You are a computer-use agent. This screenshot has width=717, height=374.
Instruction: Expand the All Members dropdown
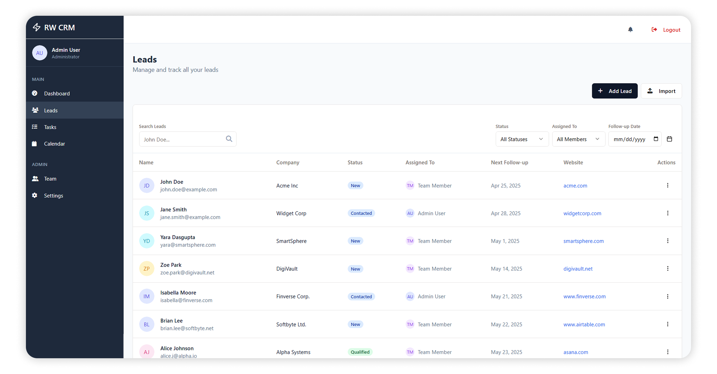click(578, 139)
